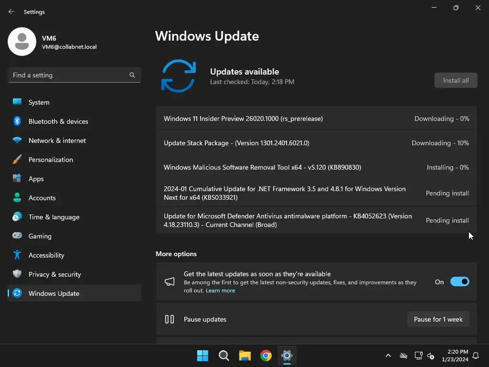Open Time & language settings

coord(74,217)
